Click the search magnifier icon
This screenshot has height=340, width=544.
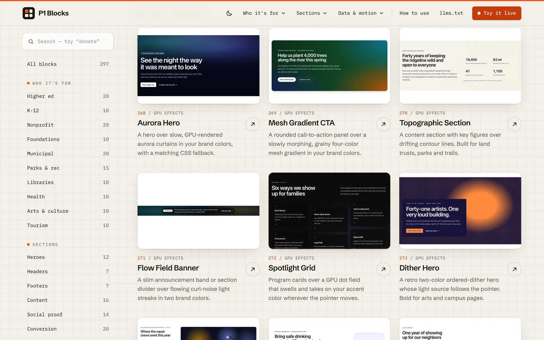click(x=31, y=42)
